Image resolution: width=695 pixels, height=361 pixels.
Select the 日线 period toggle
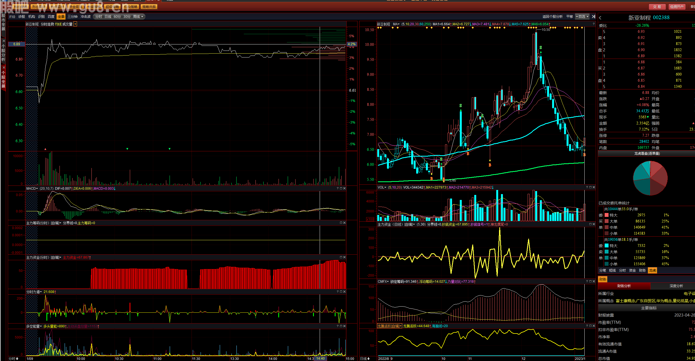[x=108, y=17]
